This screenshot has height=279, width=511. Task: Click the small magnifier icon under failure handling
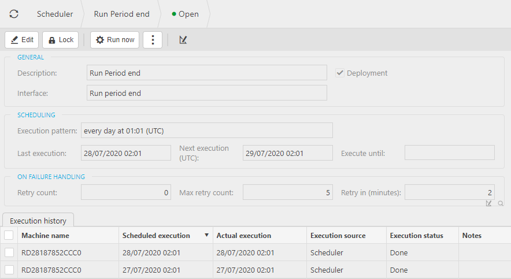501,203
